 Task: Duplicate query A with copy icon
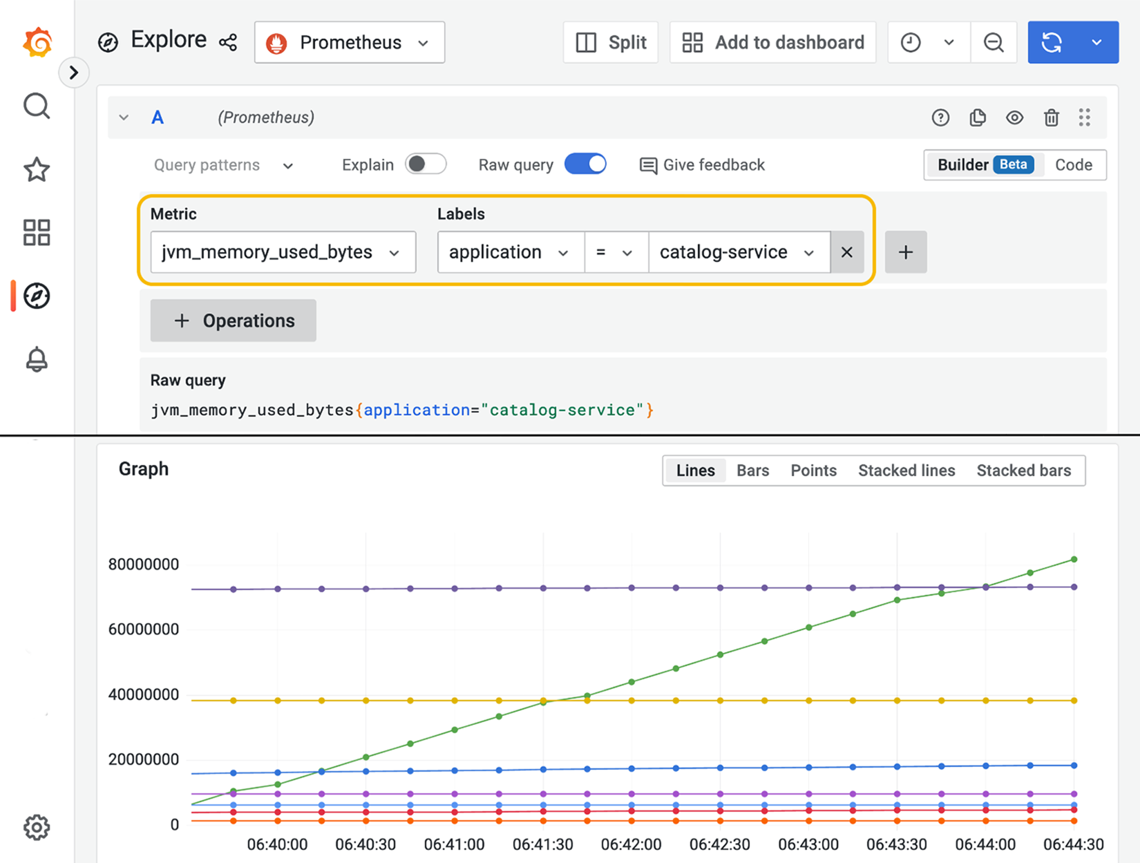[x=978, y=117]
